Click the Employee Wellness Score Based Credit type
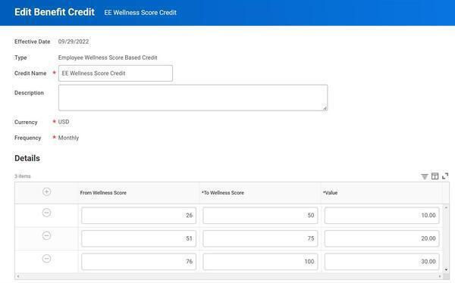Image resolution: width=455 pixels, height=283 pixels. click(x=108, y=58)
